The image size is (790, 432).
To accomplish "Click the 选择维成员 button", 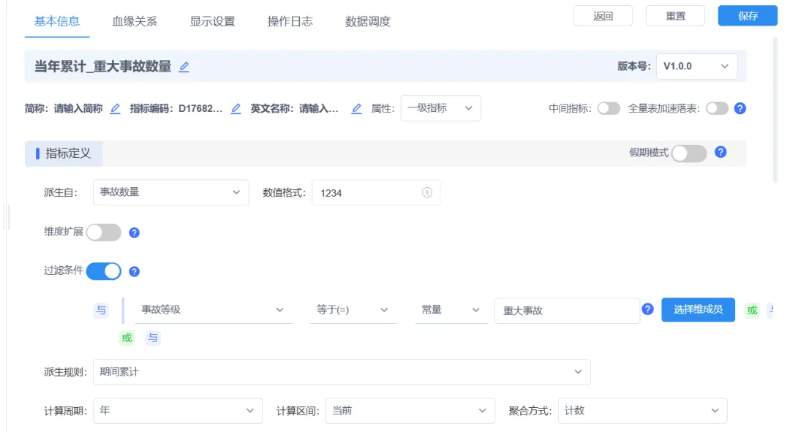I will coord(698,310).
